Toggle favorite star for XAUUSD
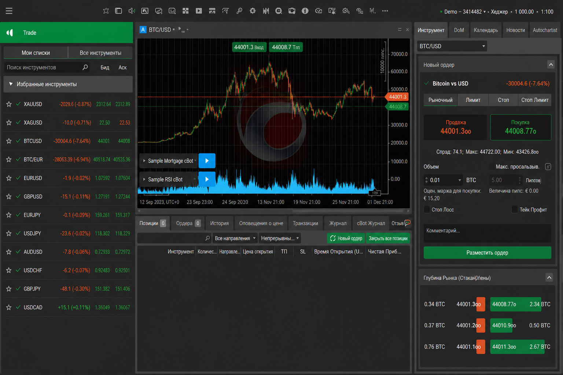563x375 pixels. coord(9,104)
